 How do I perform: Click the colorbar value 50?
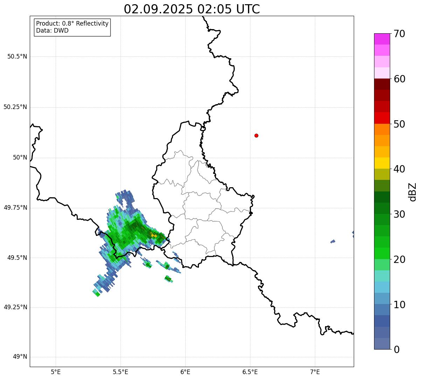point(399,124)
